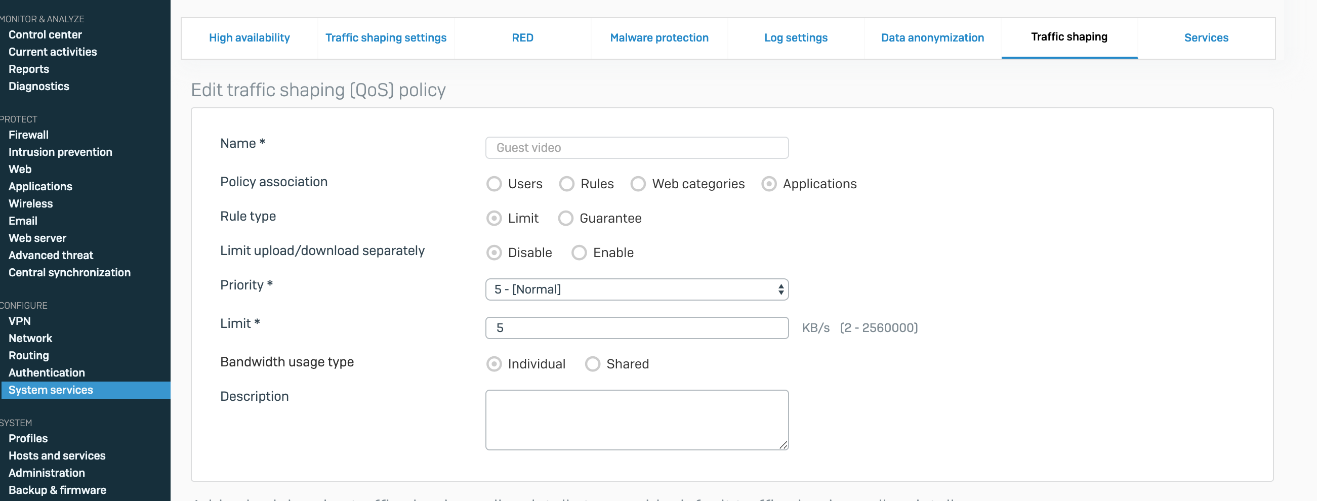Click inside the Description text area

point(637,420)
